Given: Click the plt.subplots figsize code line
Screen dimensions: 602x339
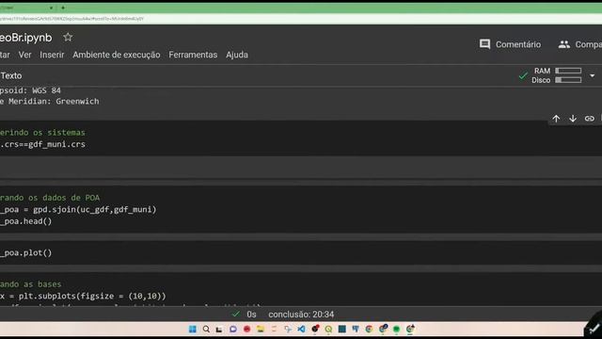Looking at the screenshot, I should (83, 296).
